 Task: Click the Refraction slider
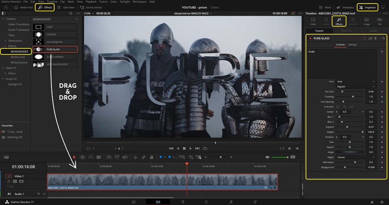[x=354, y=162]
